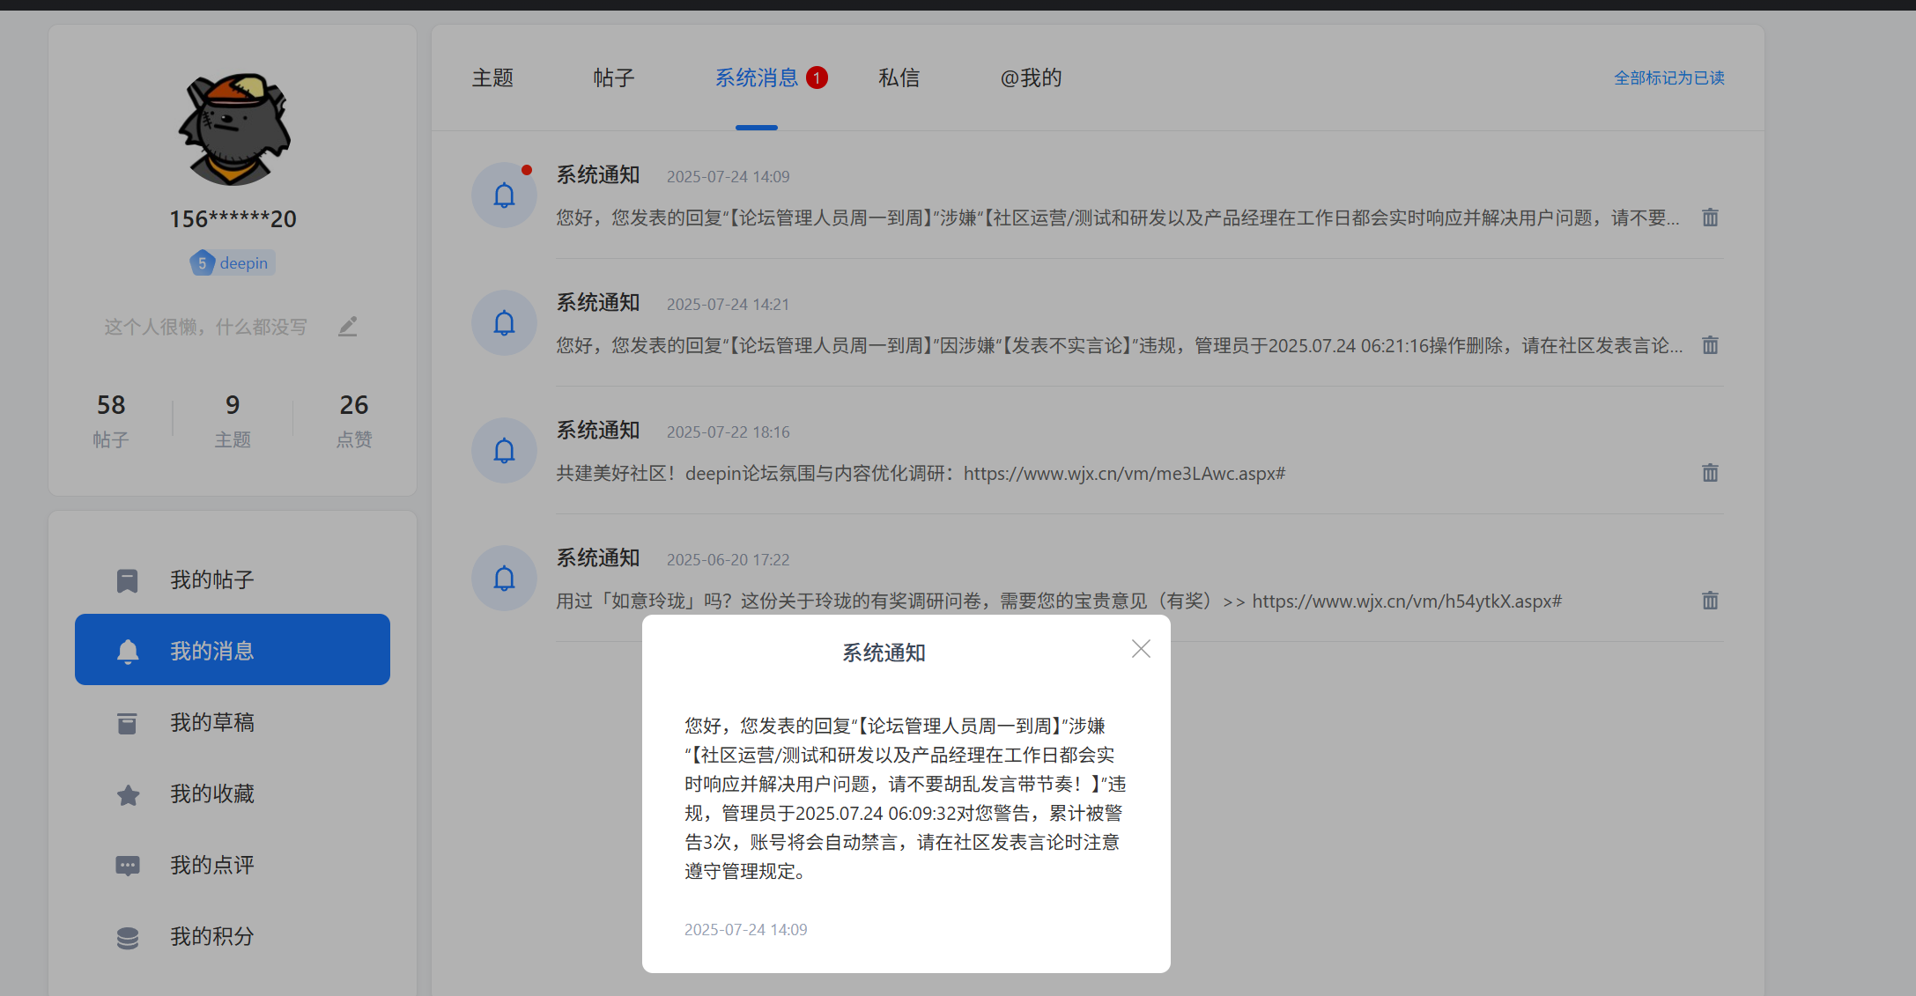Screen dimensions: 1916x996
Task: Click the bell icon beside 我的消息
Action: [128, 651]
